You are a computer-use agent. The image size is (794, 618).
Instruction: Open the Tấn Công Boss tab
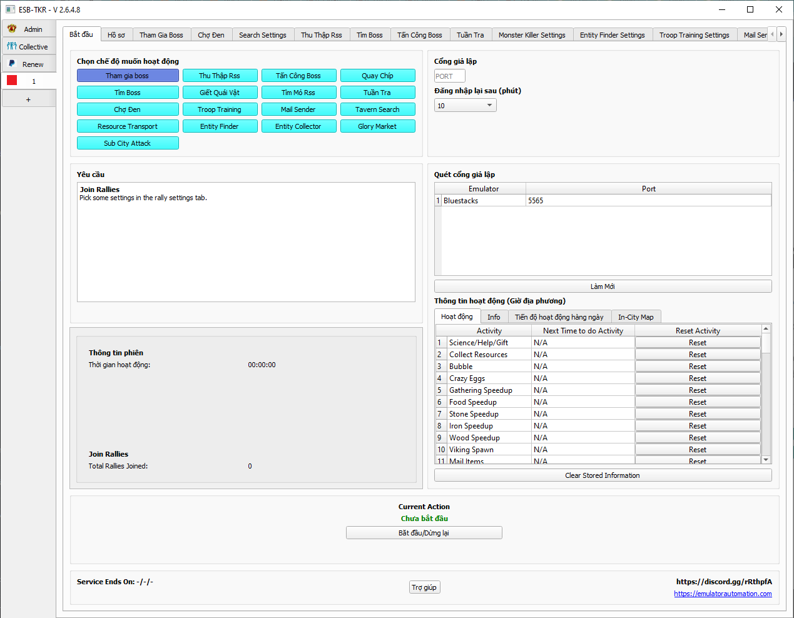coord(420,35)
